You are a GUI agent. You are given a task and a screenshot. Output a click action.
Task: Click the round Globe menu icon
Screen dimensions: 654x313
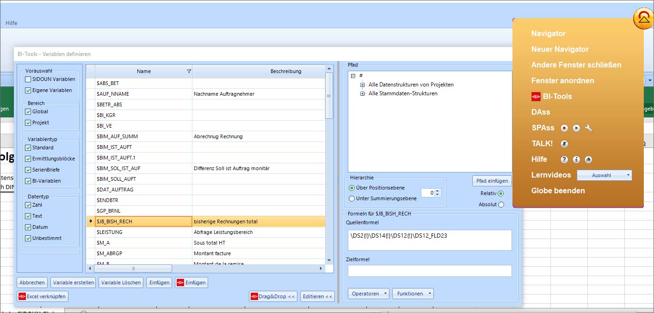pyautogui.click(x=643, y=19)
